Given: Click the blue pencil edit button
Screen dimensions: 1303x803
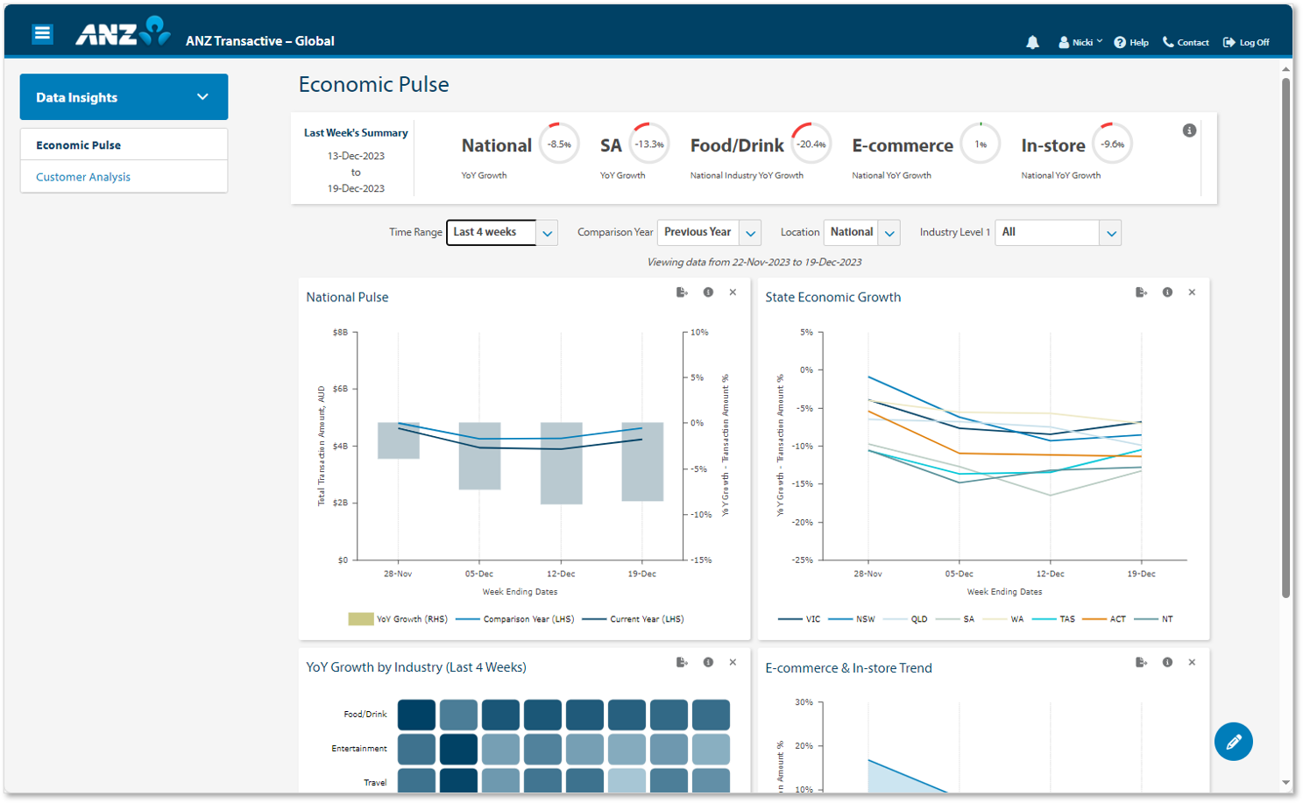Looking at the screenshot, I should [1233, 742].
